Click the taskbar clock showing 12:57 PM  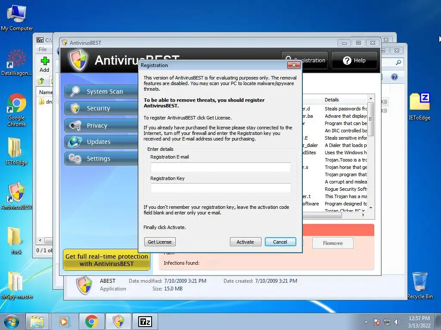tap(419, 322)
